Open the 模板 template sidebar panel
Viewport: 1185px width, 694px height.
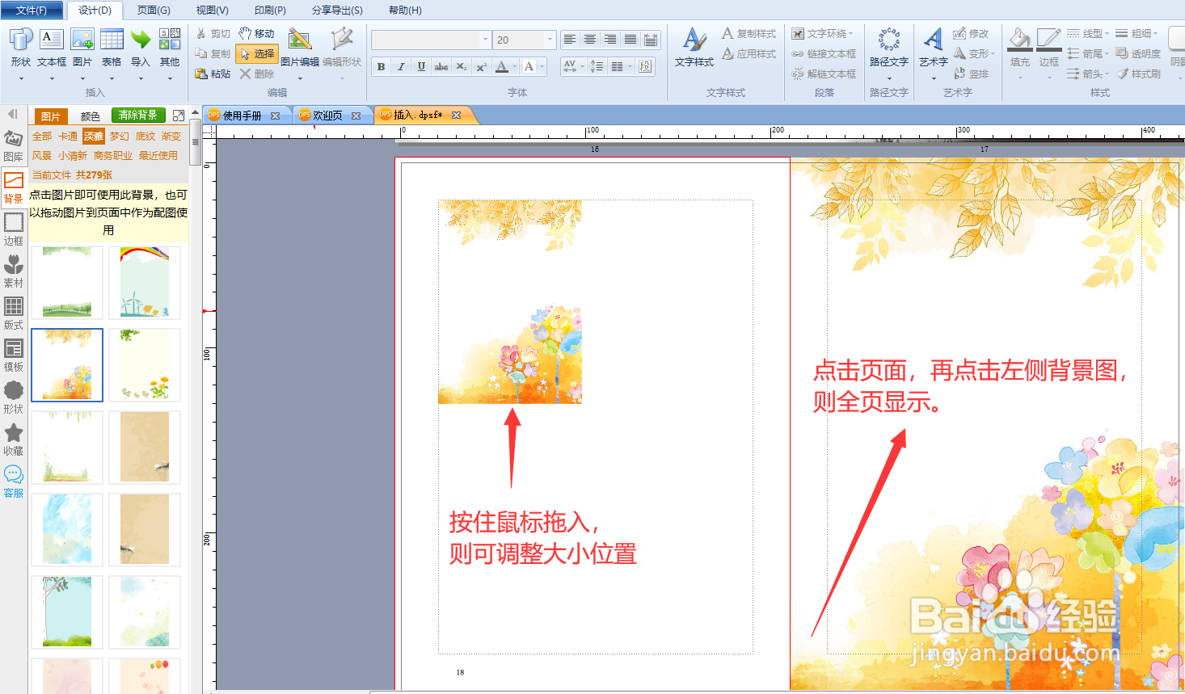click(x=14, y=355)
